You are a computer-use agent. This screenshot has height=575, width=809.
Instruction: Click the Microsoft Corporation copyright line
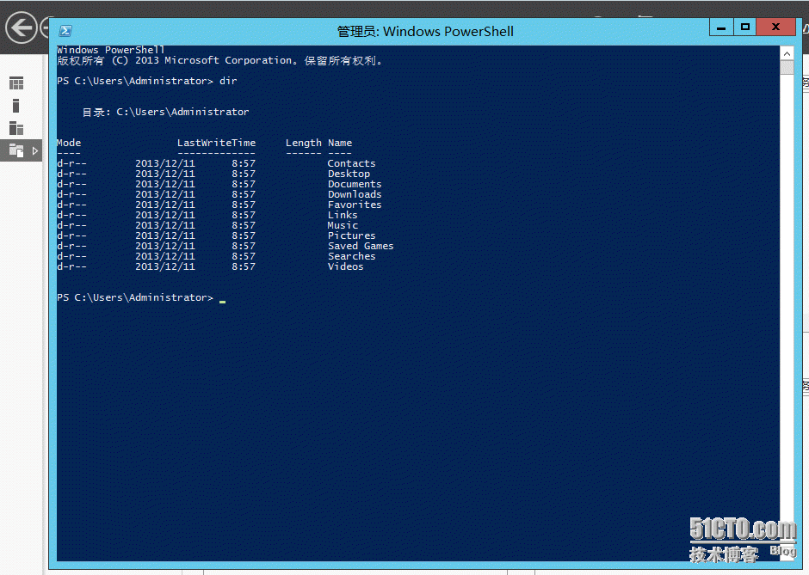220,61
